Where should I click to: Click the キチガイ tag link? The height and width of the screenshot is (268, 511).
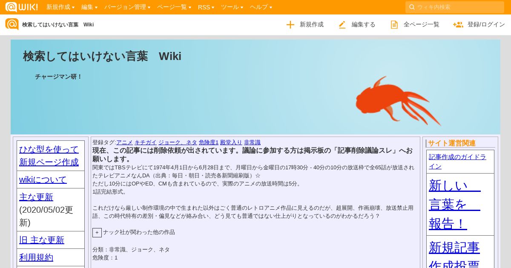pos(146,143)
